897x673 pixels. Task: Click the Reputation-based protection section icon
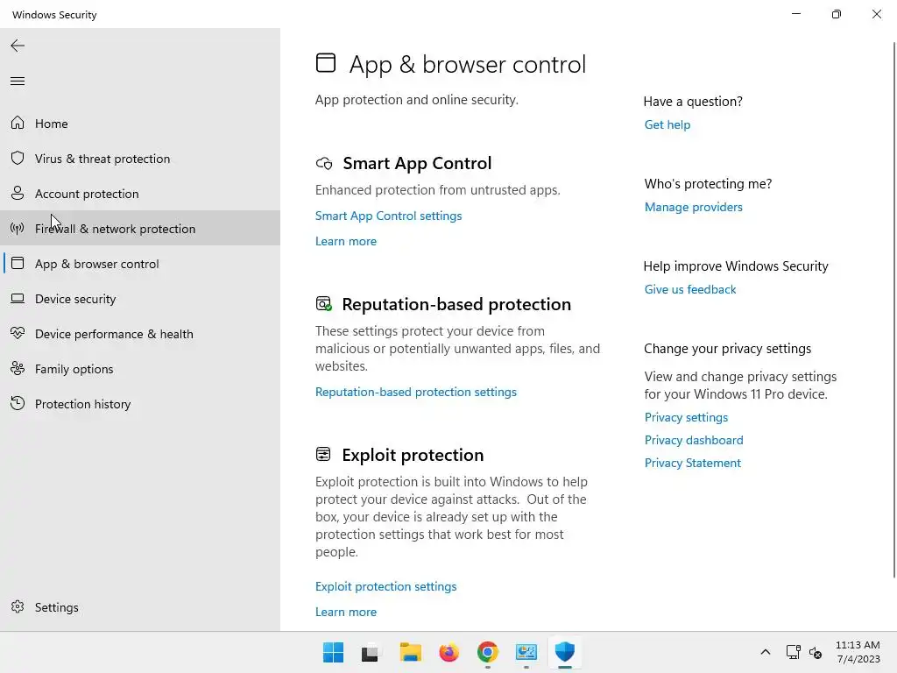click(x=324, y=304)
